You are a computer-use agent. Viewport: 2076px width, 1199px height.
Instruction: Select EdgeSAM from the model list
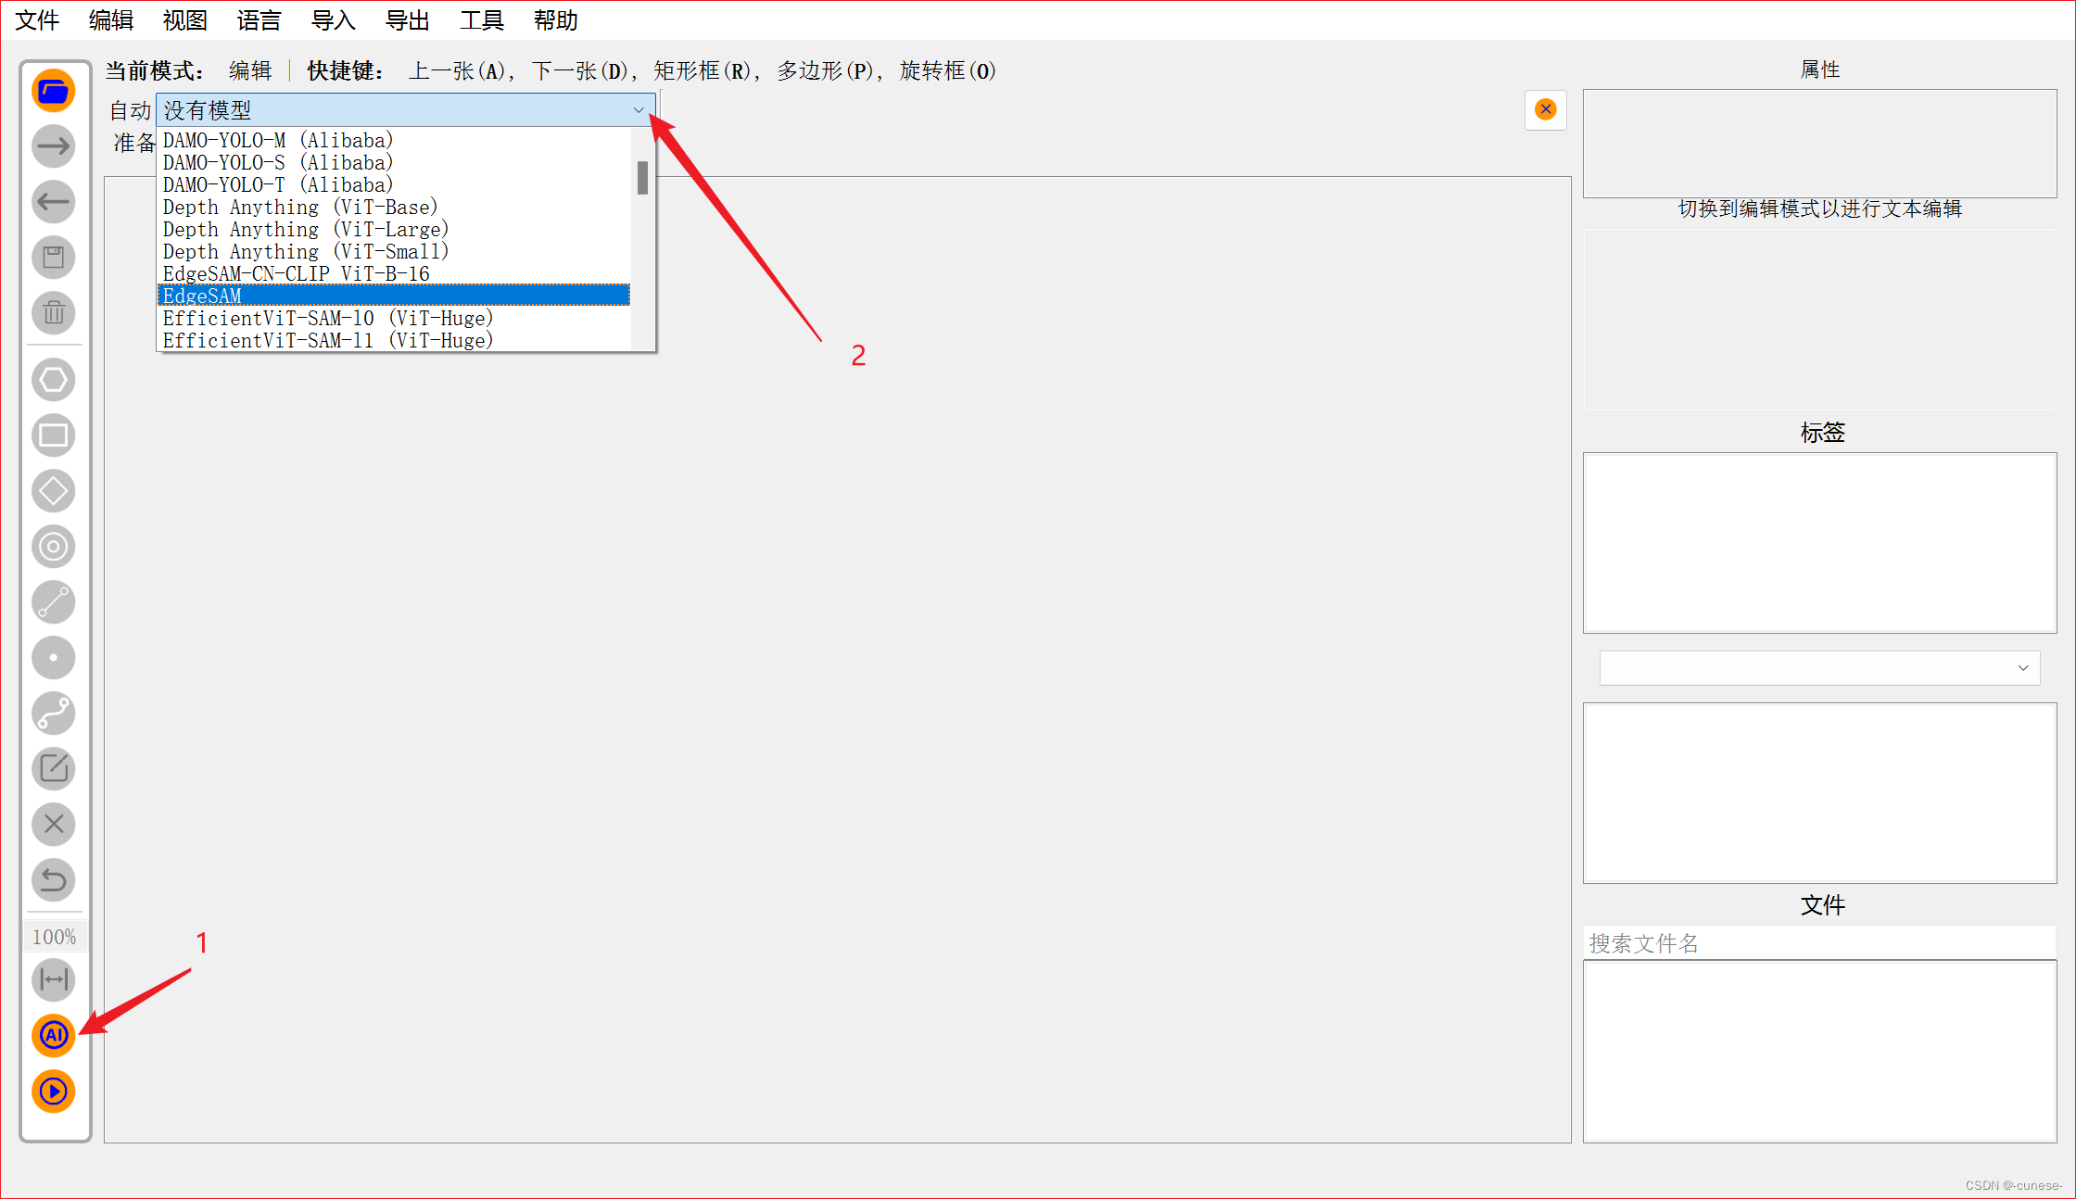click(x=278, y=295)
